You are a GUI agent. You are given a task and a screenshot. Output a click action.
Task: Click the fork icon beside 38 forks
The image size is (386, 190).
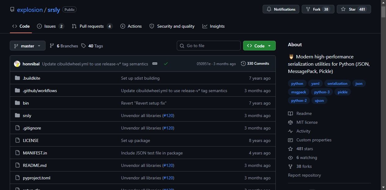(x=290, y=166)
